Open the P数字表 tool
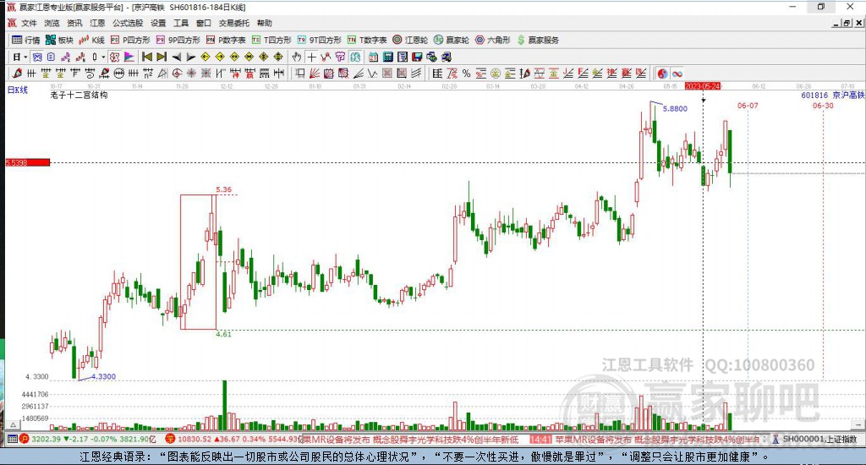Viewport: 866px width, 465px height. [x=226, y=40]
